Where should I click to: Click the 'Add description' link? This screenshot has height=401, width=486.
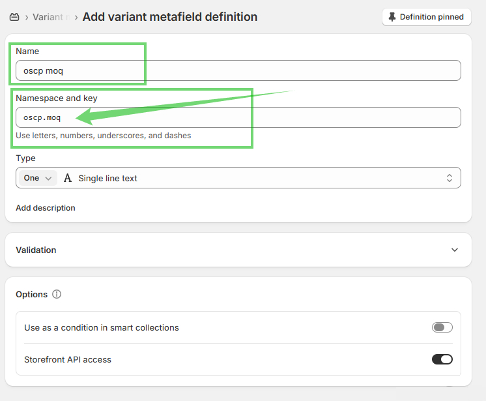(x=46, y=208)
